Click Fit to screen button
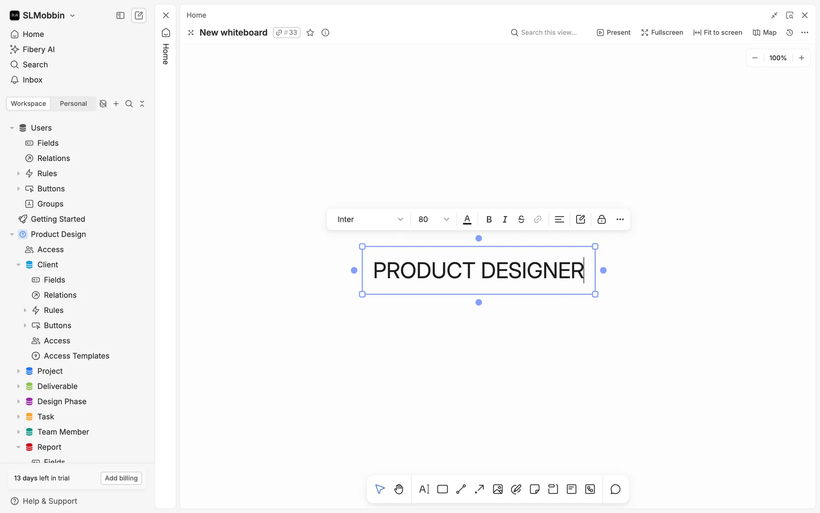Screen dimensions: 820x513 (x=717, y=32)
